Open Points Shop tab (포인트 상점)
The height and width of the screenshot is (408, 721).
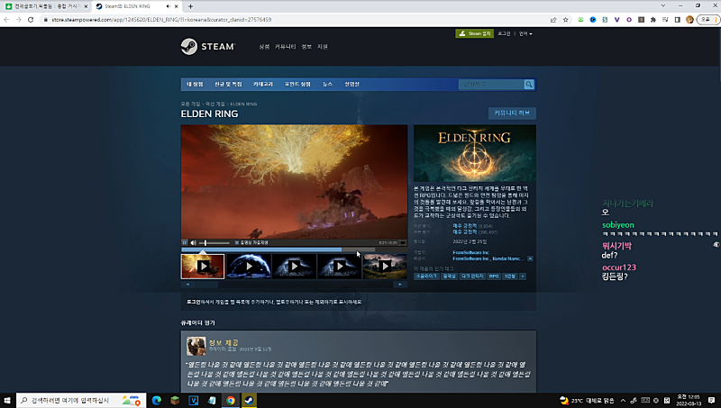[297, 85]
